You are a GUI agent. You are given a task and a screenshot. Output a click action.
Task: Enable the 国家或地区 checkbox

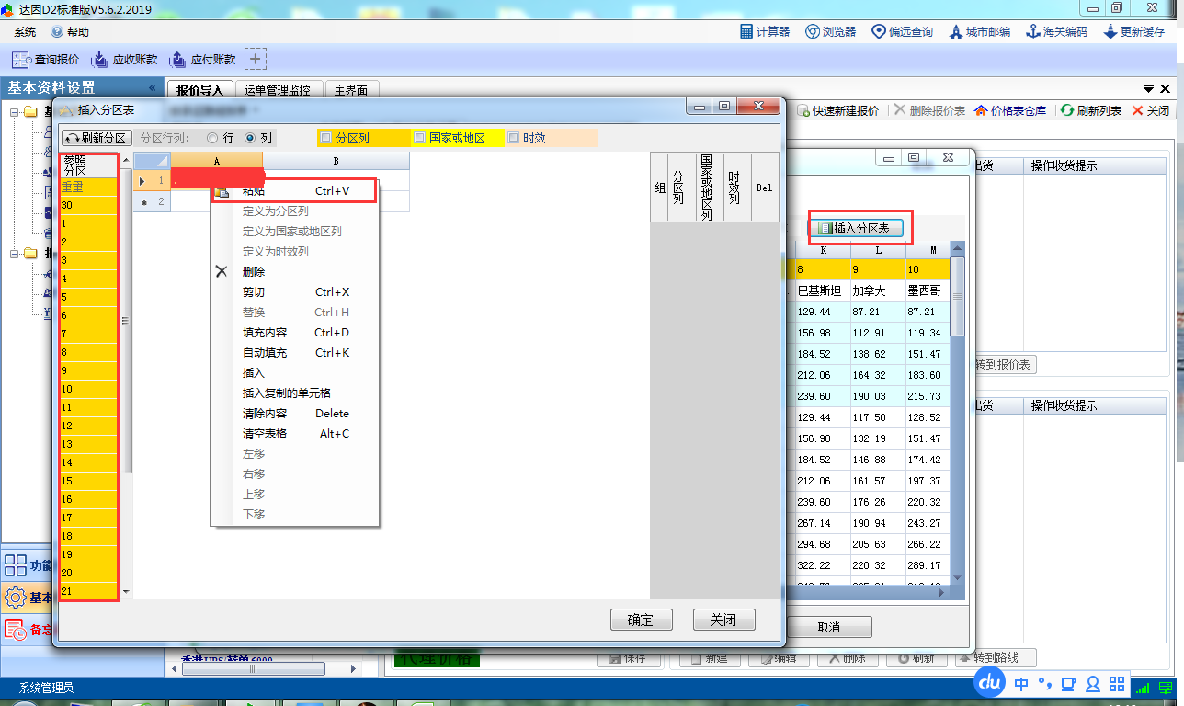(x=419, y=138)
